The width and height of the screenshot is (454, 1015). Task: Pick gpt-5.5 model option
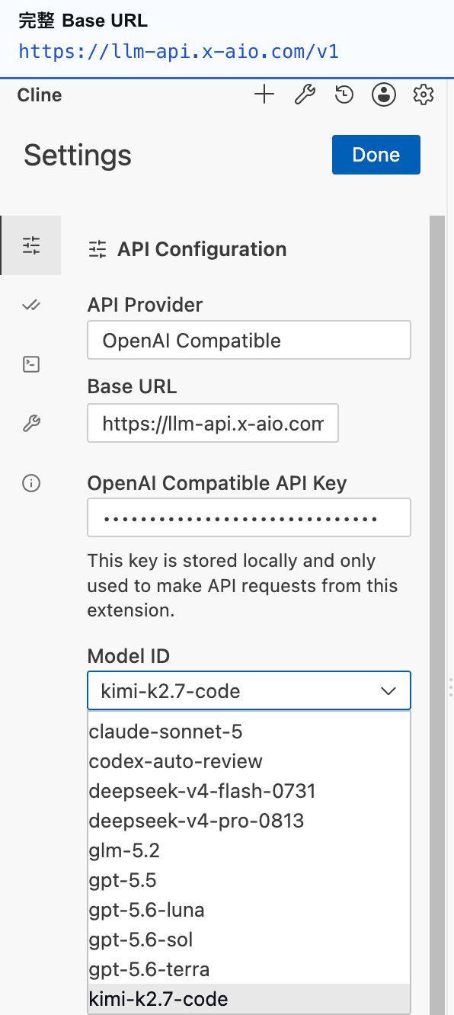(x=249, y=880)
